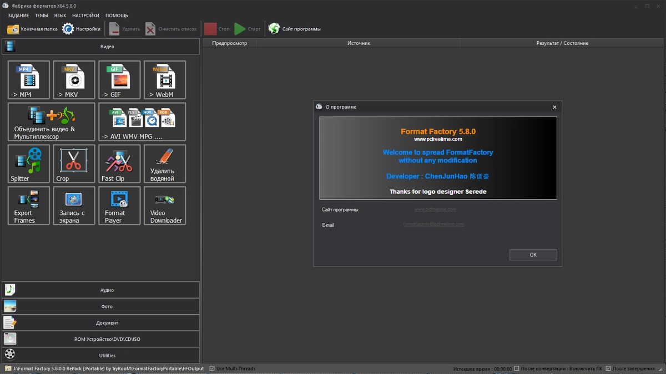Click the Стоп toolbar button
This screenshot has height=374, width=666.
point(217,29)
